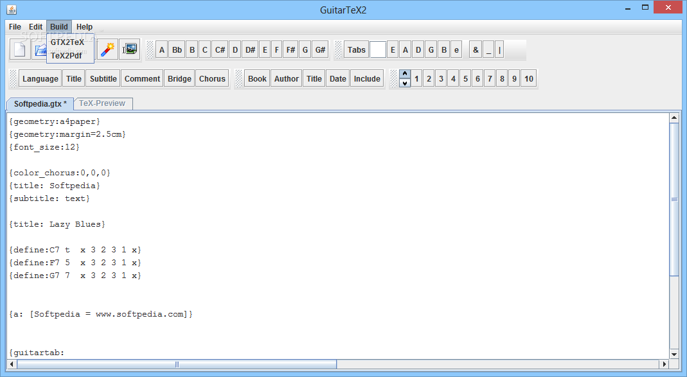
Task: Click the vertical bar symbol button
Action: [x=499, y=50]
